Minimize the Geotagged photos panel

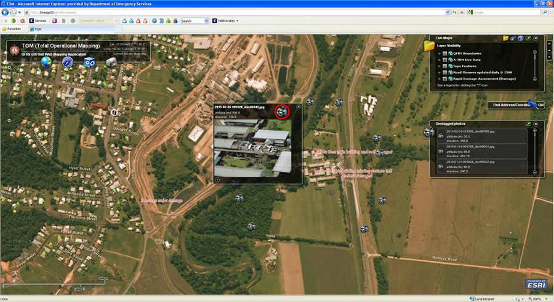tap(528, 124)
